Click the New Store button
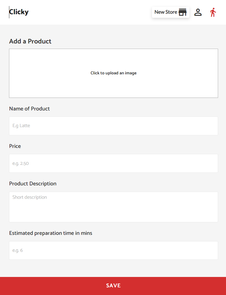This screenshot has height=295, width=226. 171,12
